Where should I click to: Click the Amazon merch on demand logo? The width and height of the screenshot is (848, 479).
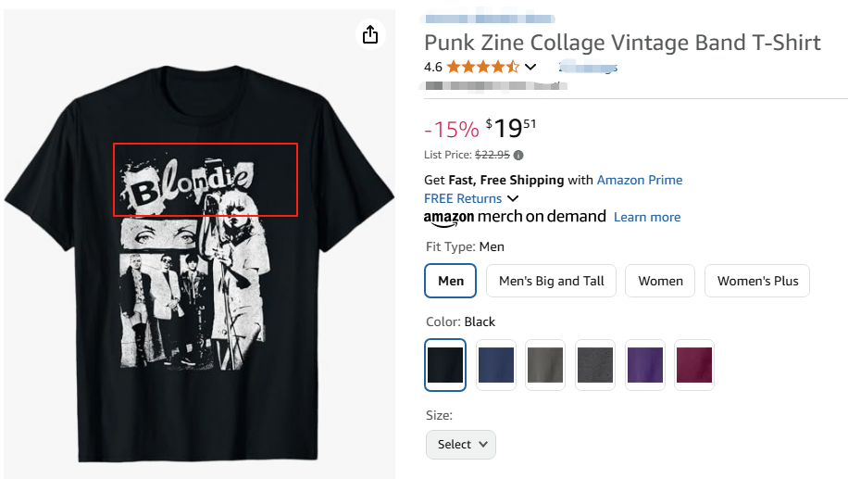[x=515, y=217]
